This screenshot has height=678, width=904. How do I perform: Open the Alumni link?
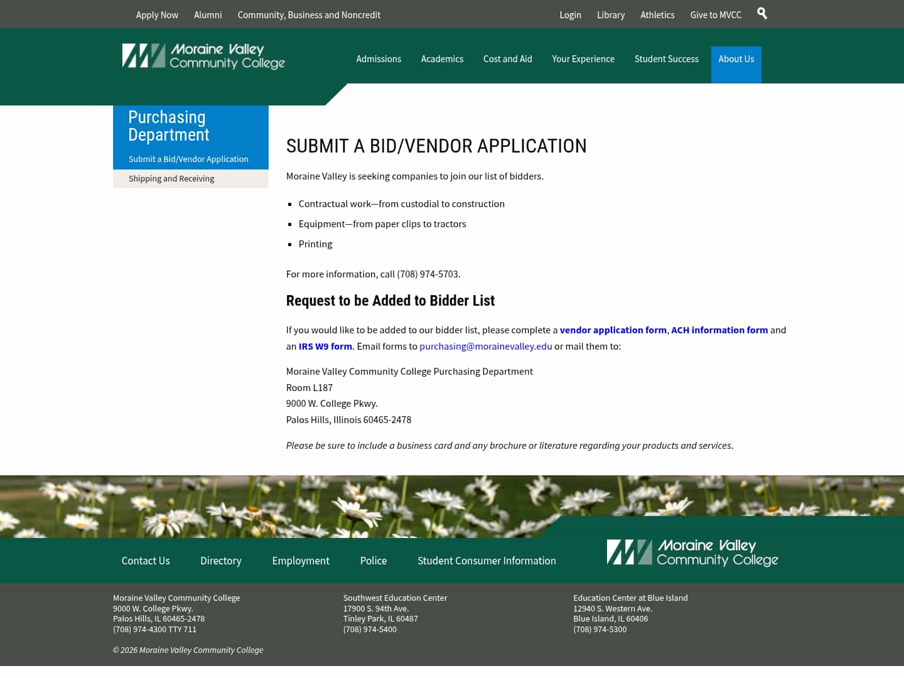coord(208,14)
